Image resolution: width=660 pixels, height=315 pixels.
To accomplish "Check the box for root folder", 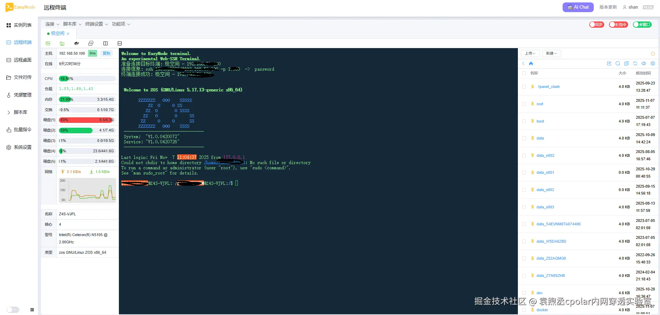I will coord(524,104).
